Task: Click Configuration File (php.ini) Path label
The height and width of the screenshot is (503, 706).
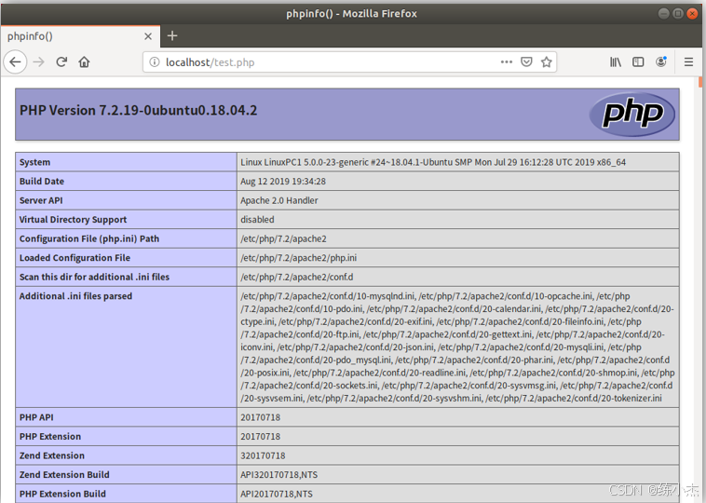Action: tap(89, 238)
